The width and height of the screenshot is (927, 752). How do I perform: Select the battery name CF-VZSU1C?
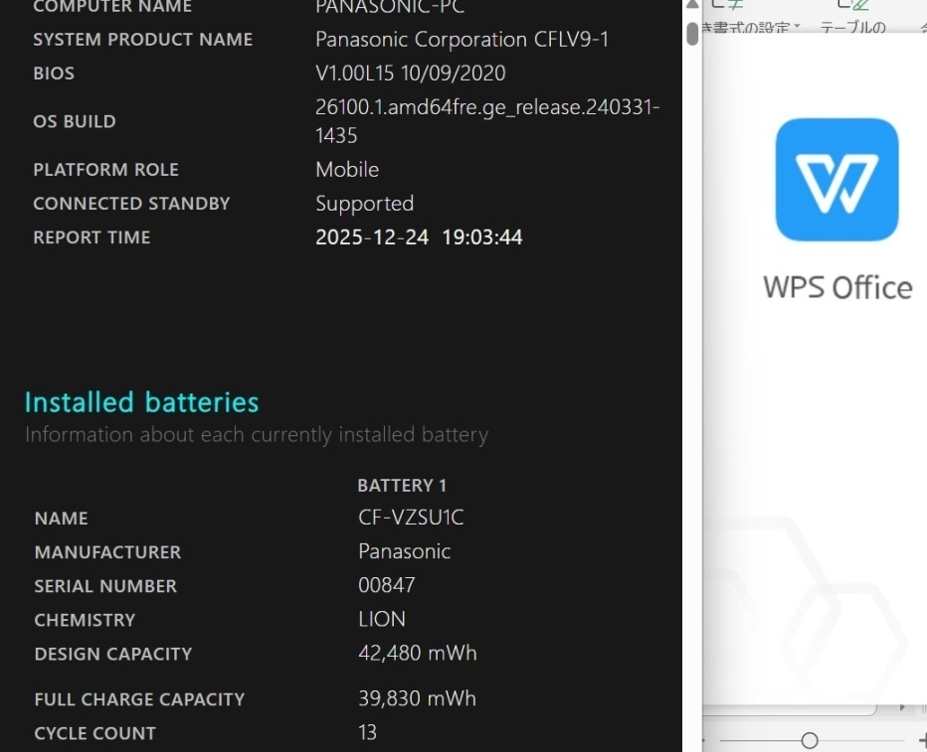coord(411,518)
